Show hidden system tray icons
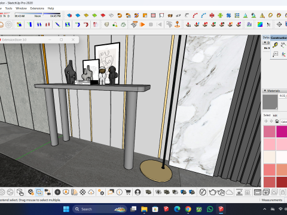 click(x=265, y=209)
